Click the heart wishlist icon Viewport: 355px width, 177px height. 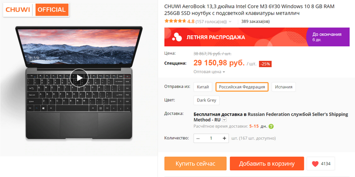[315, 164]
